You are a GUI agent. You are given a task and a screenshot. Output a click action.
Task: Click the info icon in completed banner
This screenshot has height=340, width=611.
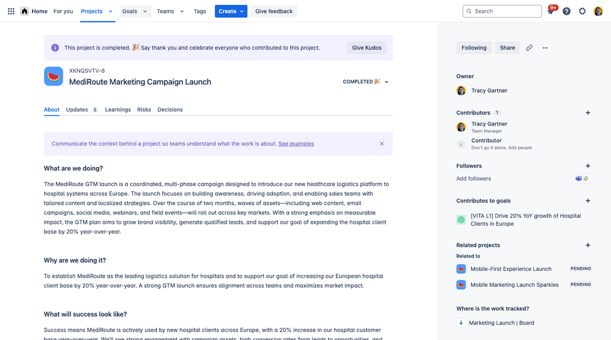pyautogui.click(x=55, y=48)
